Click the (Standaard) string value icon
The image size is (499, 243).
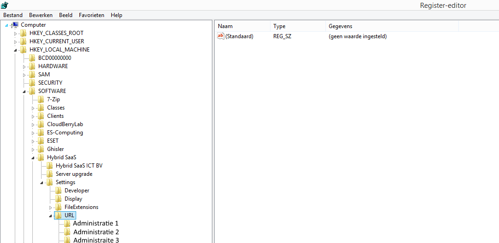[x=221, y=36]
